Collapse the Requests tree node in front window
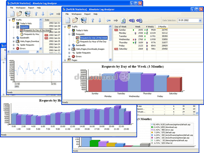 [69, 34]
